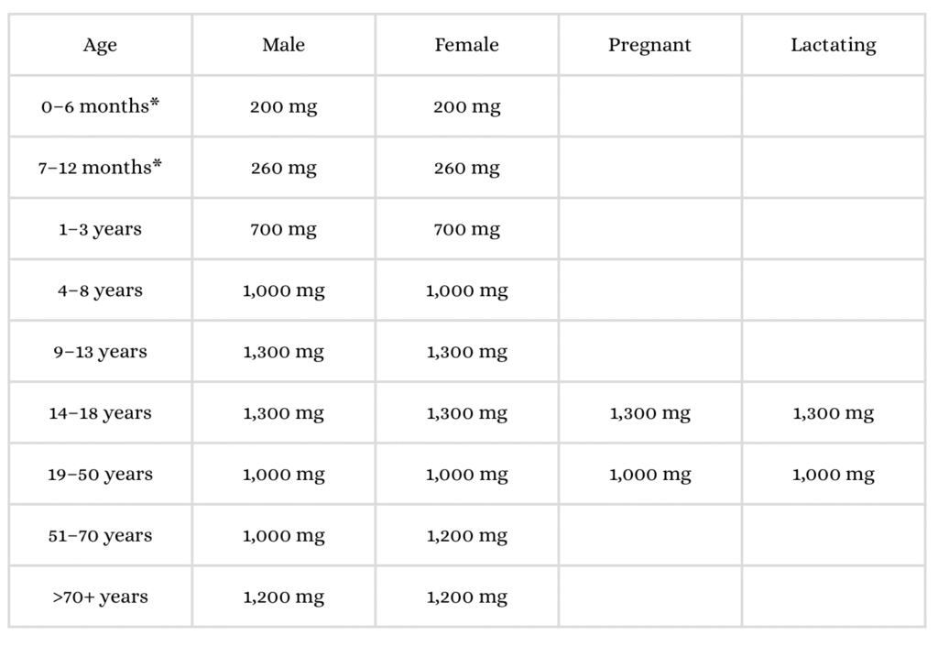Image resolution: width=938 pixels, height=646 pixels.
Task: Click the Male column header
Action: click(x=283, y=45)
